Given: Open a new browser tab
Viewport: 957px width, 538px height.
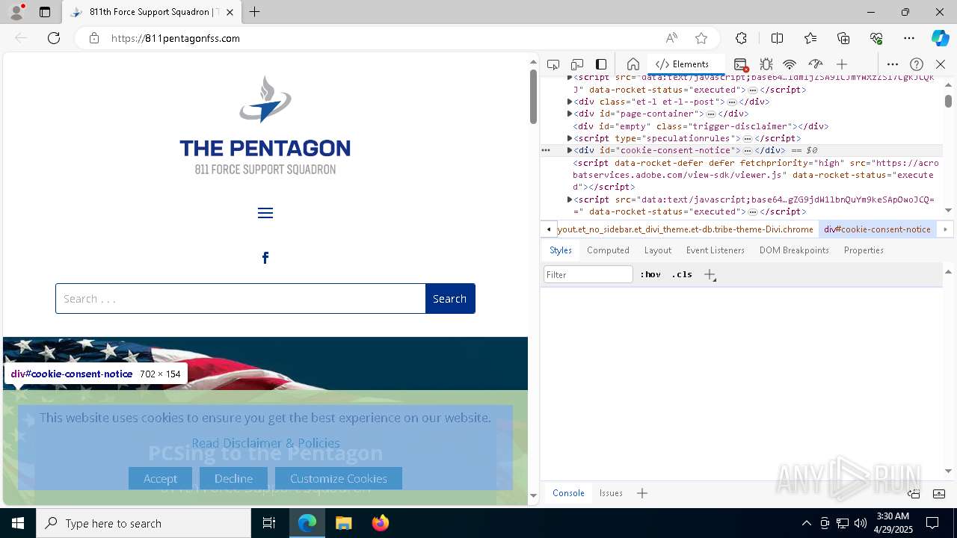Looking at the screenshot, I should [255, 12].
